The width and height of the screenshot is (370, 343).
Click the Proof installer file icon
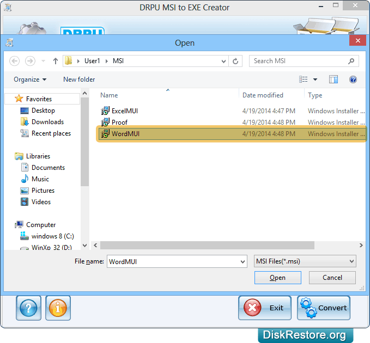(105, 122)
